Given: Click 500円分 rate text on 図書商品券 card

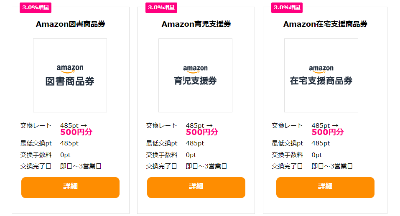Looking at the screenshot, I should 76,132.
